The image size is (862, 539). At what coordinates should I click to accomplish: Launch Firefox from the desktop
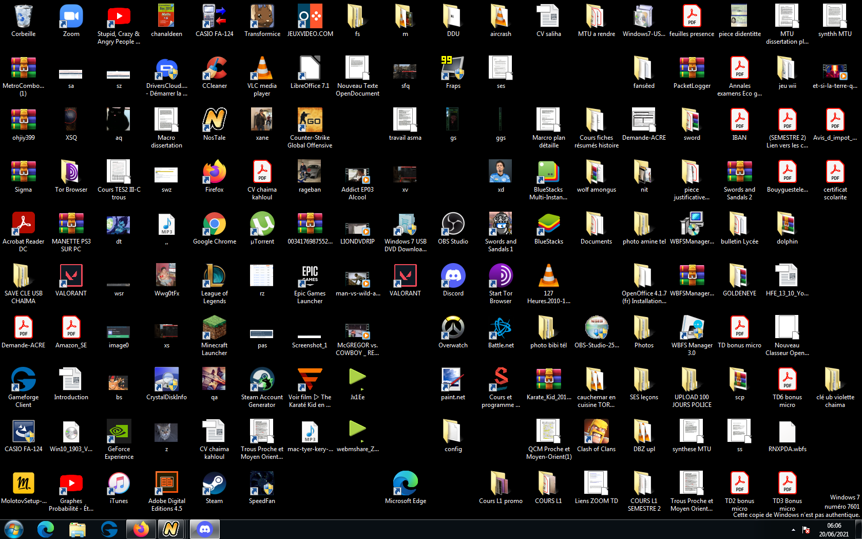215,176
